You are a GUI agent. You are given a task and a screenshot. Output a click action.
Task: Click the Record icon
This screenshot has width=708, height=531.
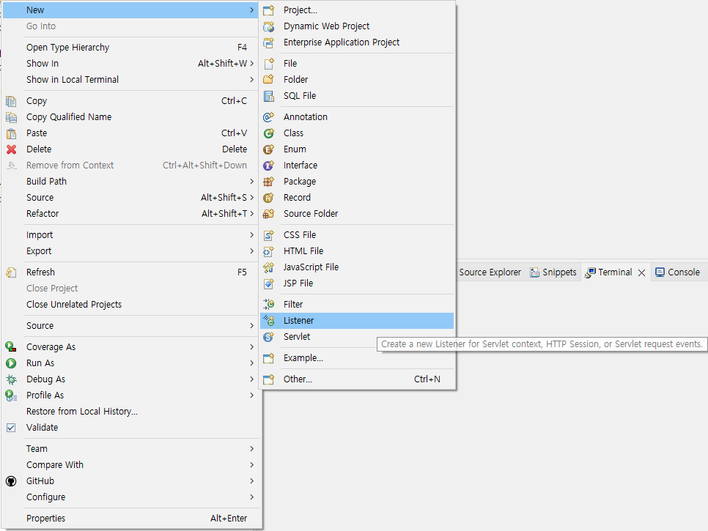pos(269,198)
